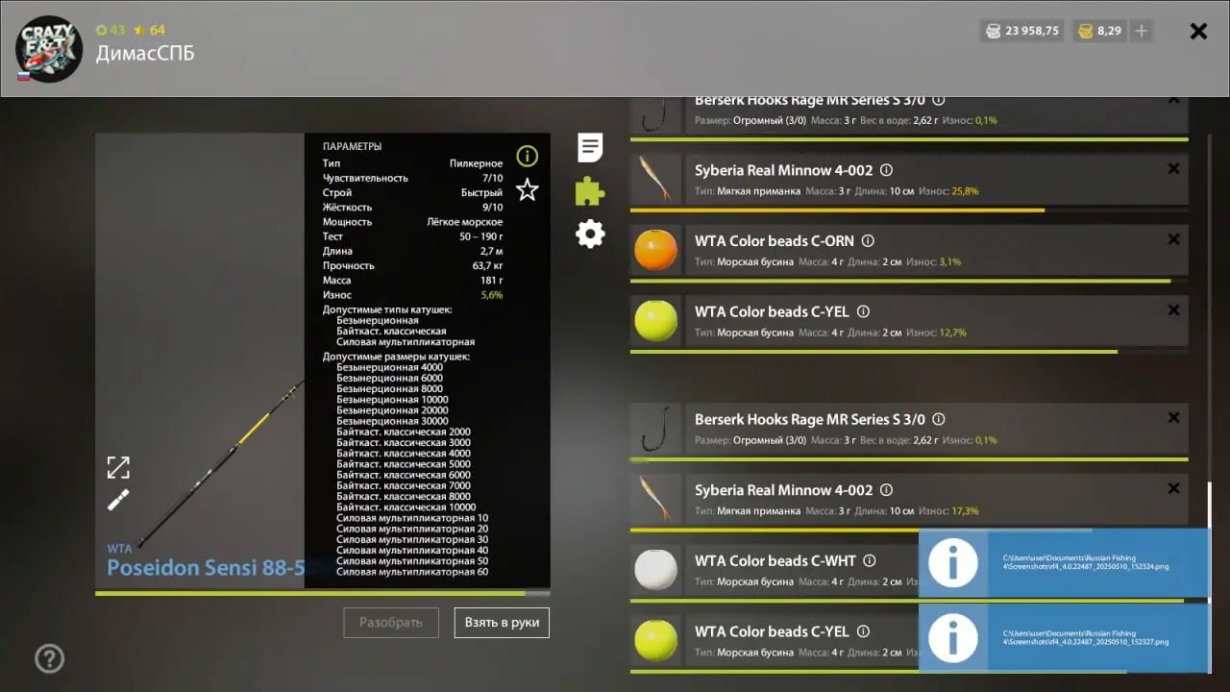Open the document description tab icon

point(590,147)
